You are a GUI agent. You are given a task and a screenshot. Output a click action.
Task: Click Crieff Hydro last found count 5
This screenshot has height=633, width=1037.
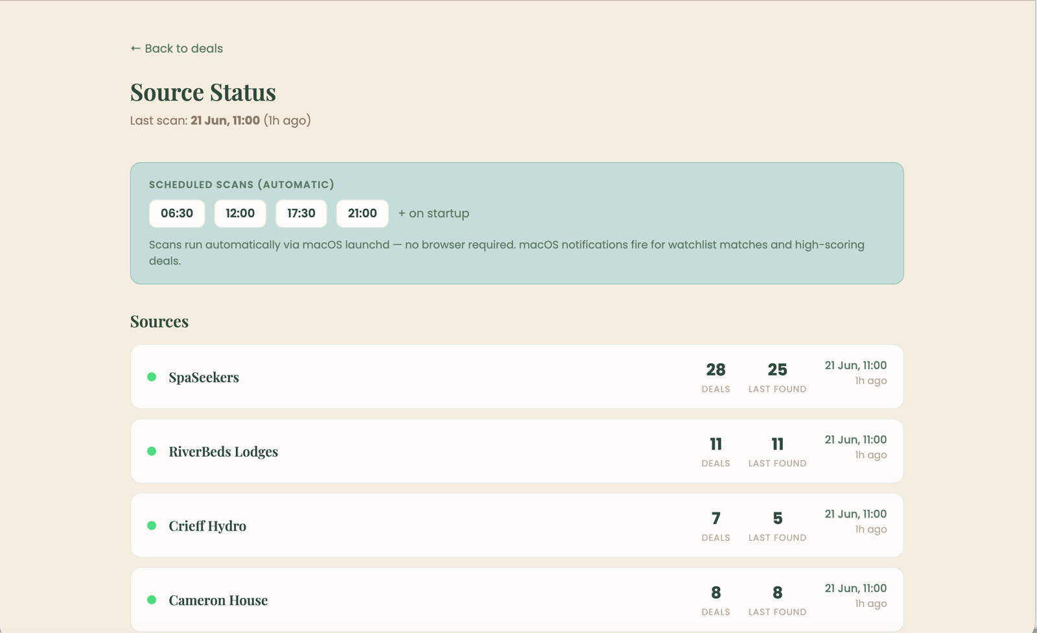pos(777,518)
